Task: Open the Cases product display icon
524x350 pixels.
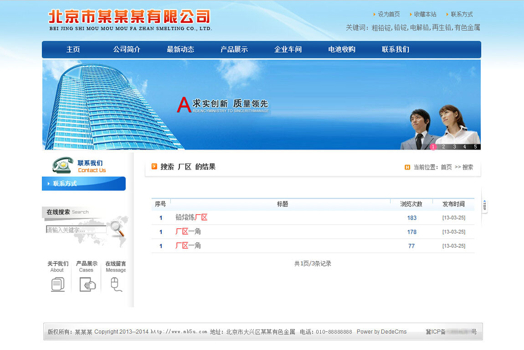Action: coord(87,284)
